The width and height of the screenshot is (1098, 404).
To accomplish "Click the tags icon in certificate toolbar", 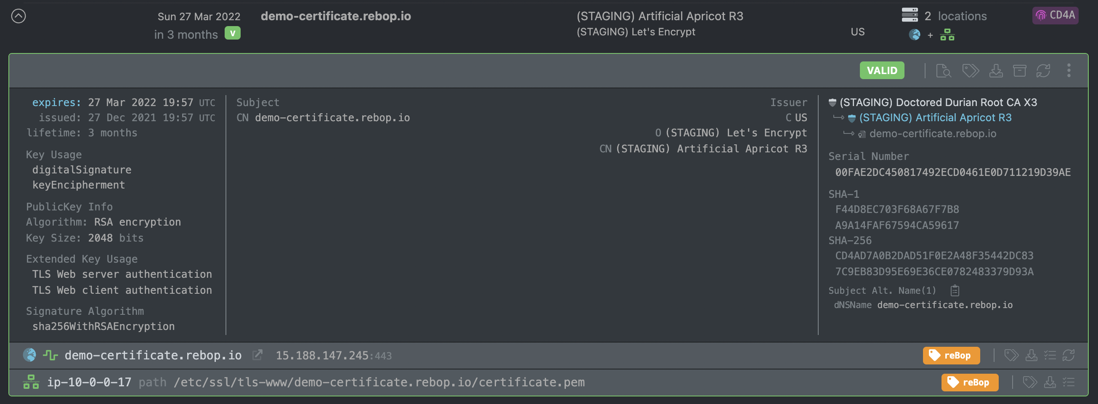I will pos(970,70).
